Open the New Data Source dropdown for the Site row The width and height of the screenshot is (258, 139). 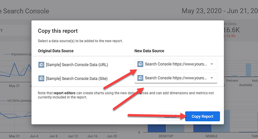pyautogui.click(x=176, y=78)
